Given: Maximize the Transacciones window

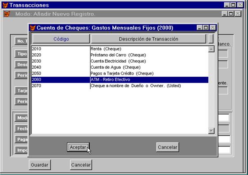Looking at the screenshot, I should click(233, 5).
